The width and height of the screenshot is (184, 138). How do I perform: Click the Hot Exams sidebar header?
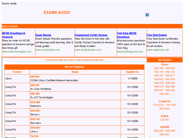pyautogui.click(x=165, y=60)
